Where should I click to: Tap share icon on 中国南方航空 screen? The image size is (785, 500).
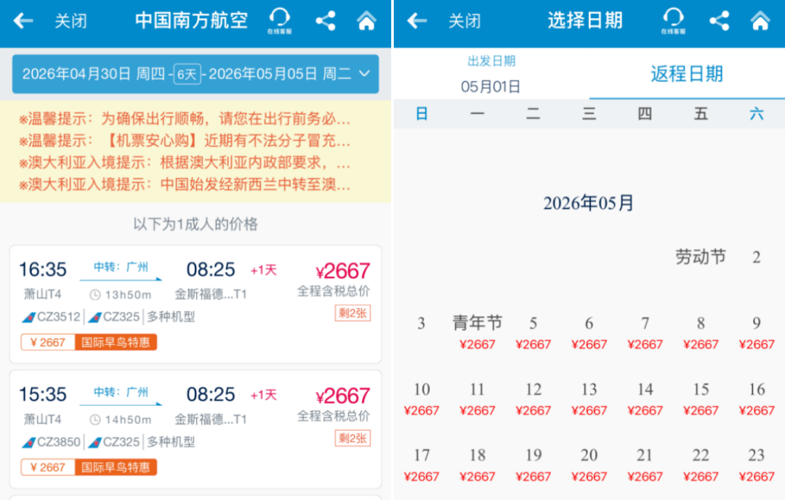(326, 21)
